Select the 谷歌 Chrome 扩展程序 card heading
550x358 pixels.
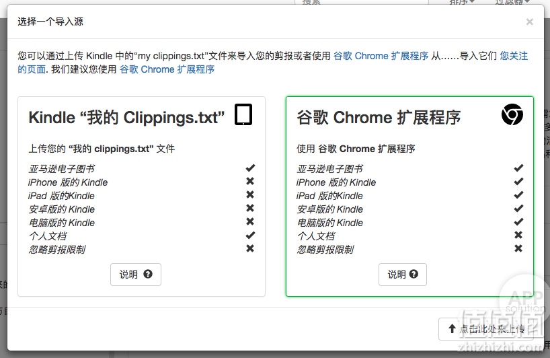coord(379,118)
